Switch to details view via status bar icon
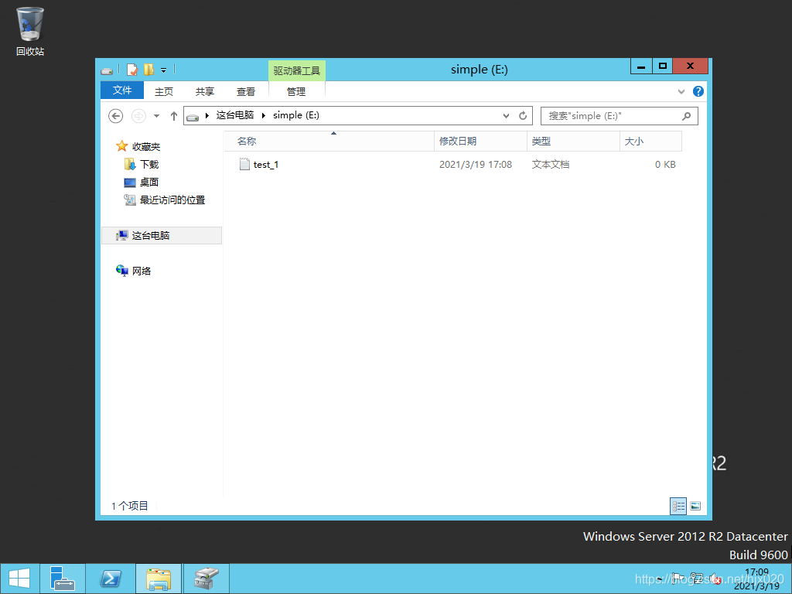Image resolution: width=792 pixels, height=594 pixels. point(678,506)
